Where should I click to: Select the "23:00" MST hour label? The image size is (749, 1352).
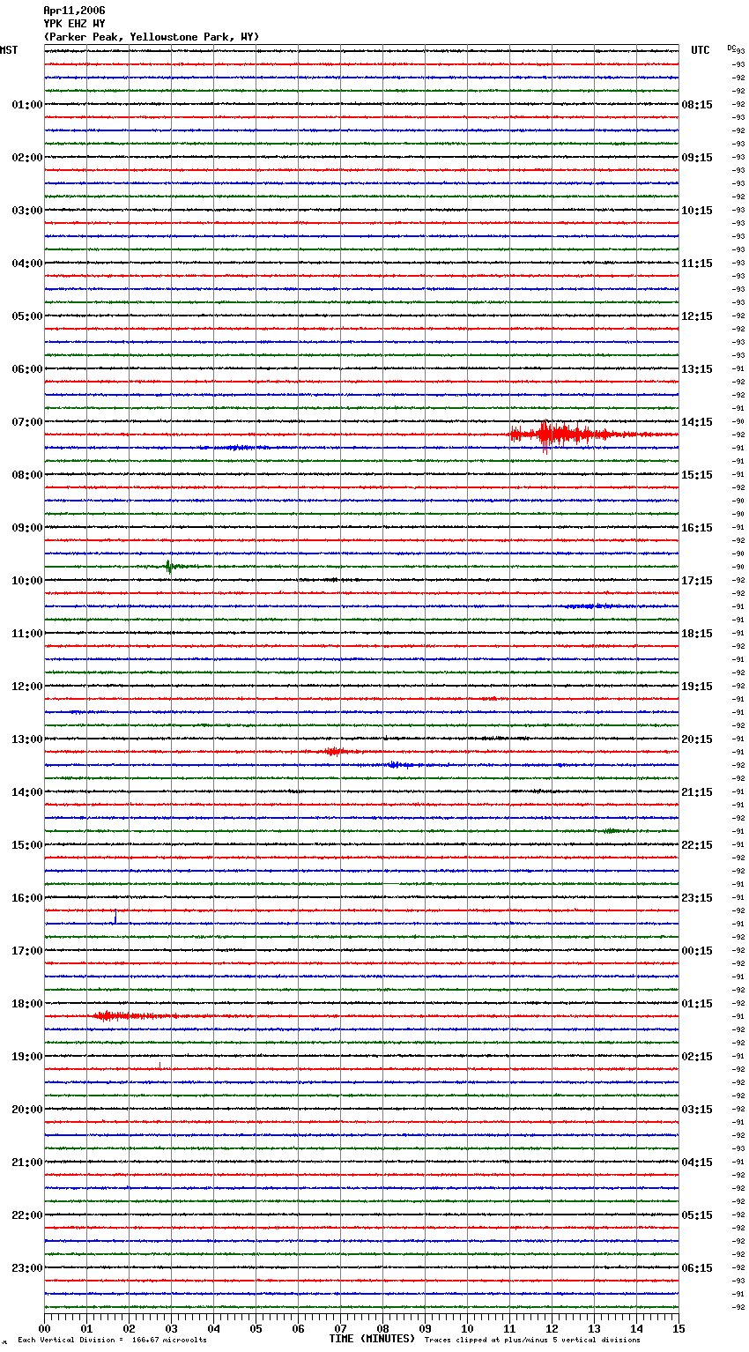coord(27,1268)
